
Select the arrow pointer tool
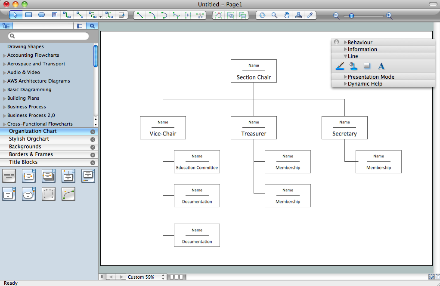click(x=15, y=15)
